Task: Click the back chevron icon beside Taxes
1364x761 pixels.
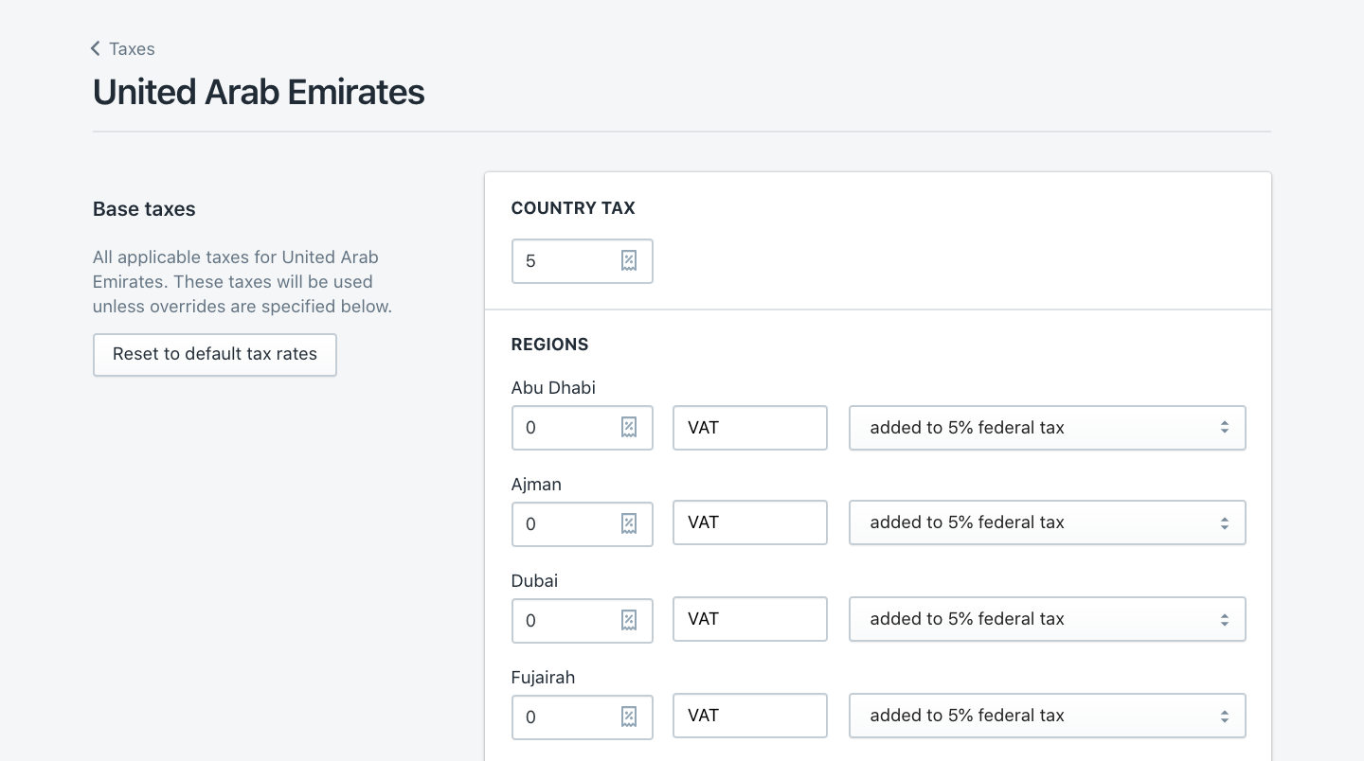Action: coord(95,47)
